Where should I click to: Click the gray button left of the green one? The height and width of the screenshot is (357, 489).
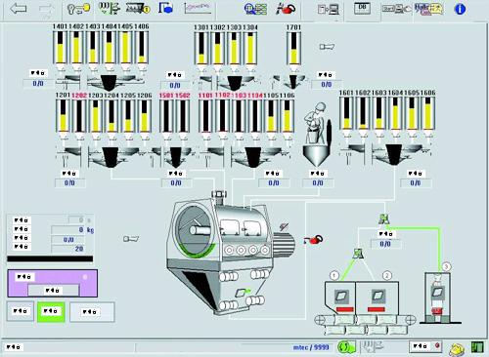tap(21, 311)
